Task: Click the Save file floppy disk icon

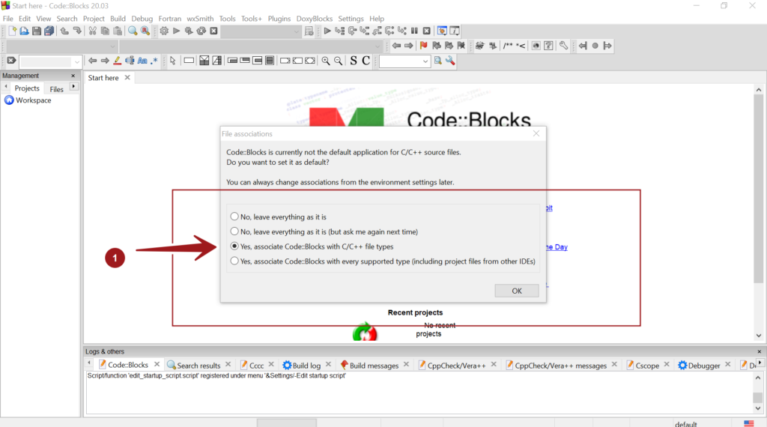Action: point(36,31)
